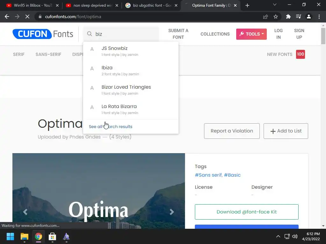Click the Chrome icon in the taskbar
The height and width of the screenshot is (244, 326).
tap(38, 236)
